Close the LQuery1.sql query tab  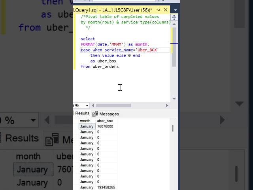pos(166,10)
